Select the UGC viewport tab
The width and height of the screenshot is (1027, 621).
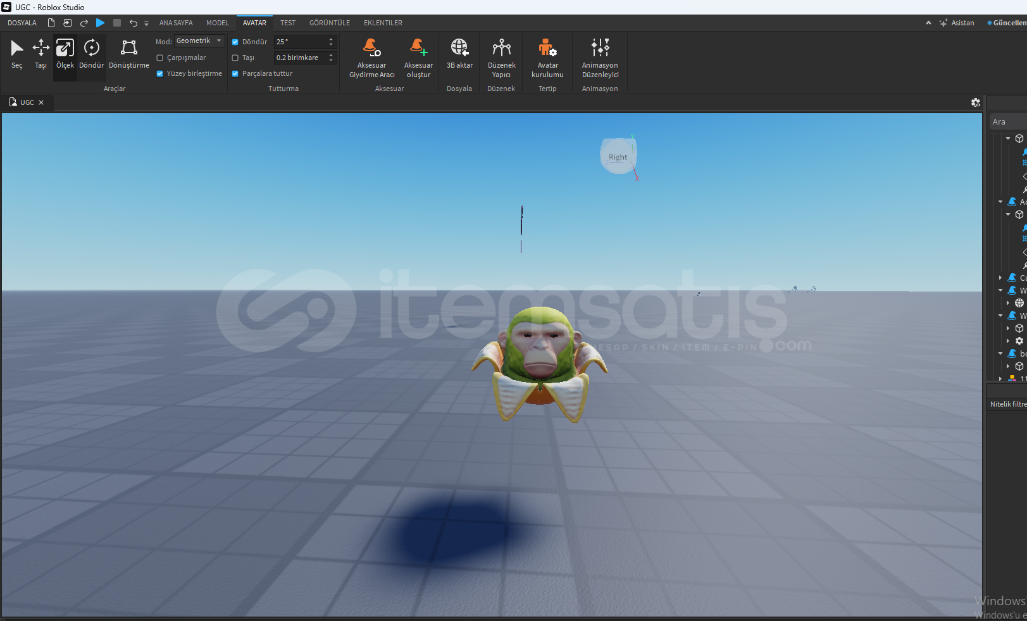pos(27,102)
